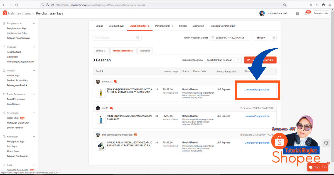
Task: Collapse the Pelanggan sidebar section
Action: (34, 113)
